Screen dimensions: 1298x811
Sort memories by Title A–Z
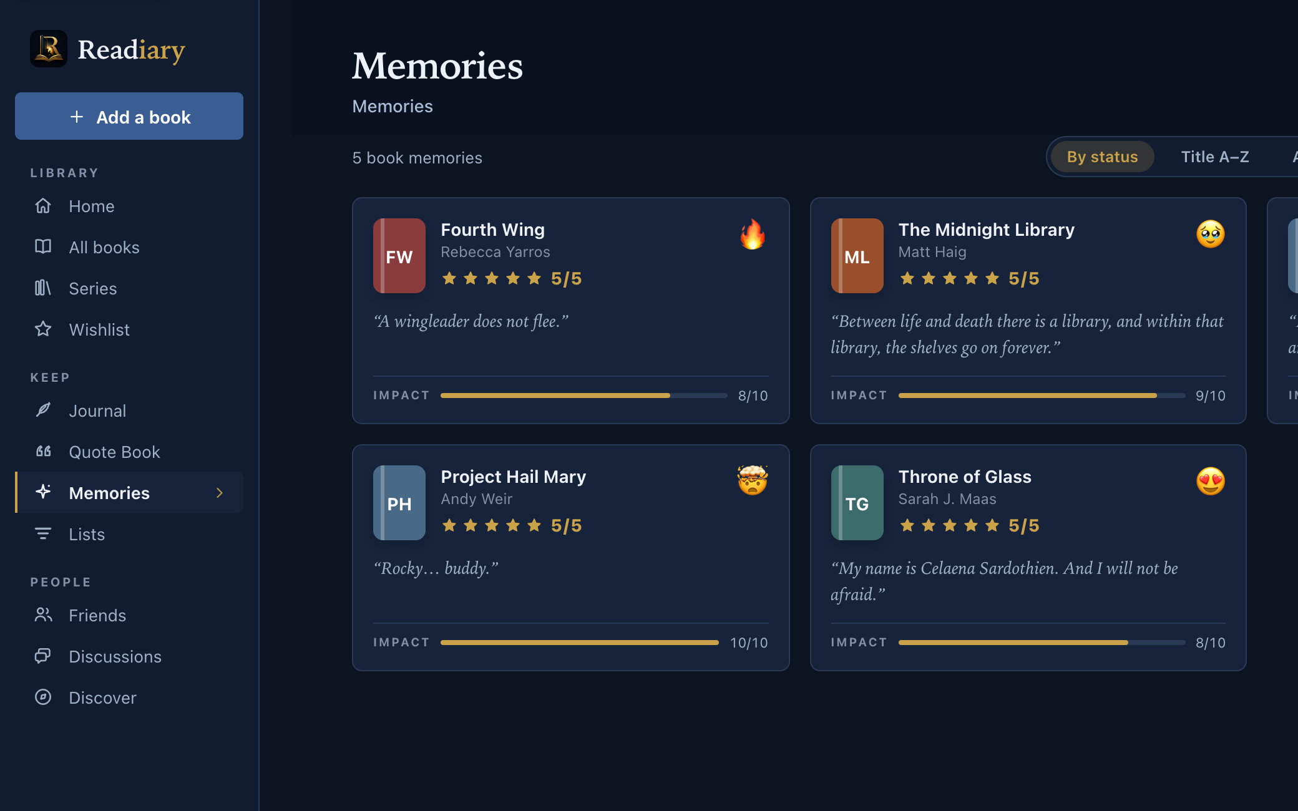1215,157
